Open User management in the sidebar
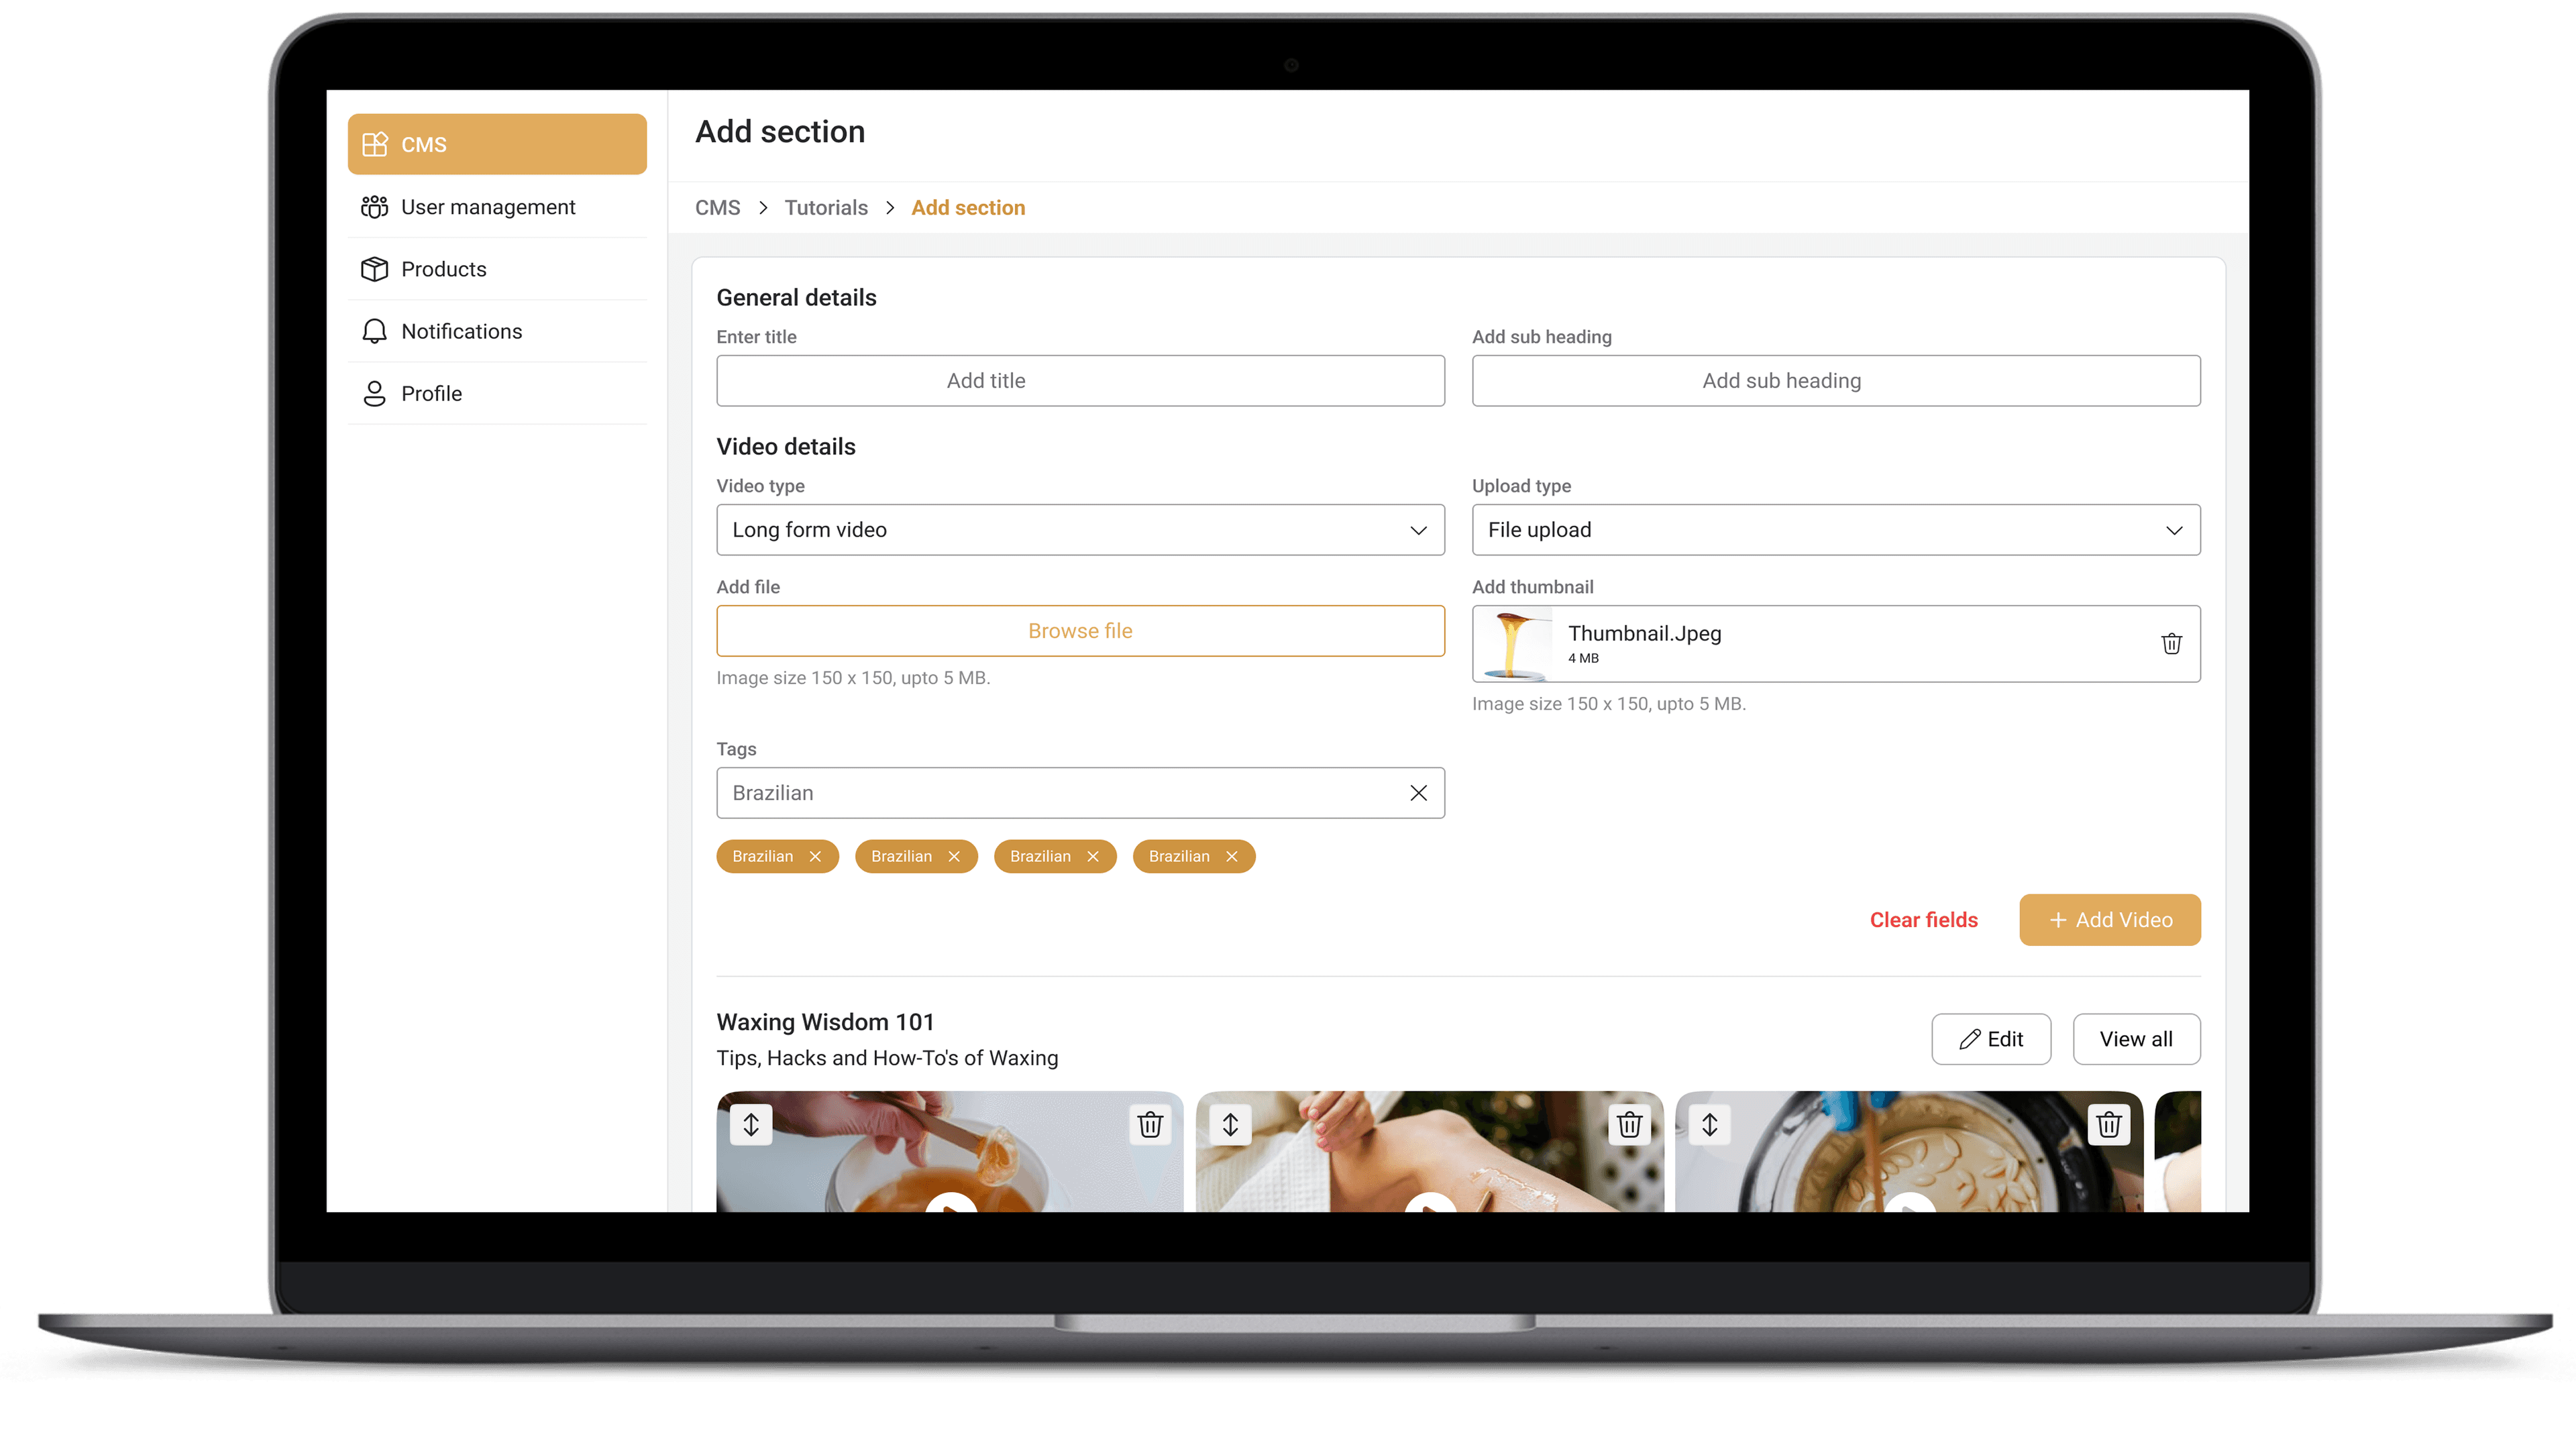This screenshot has height=1449, width=2576. click(x=497, y=207)
